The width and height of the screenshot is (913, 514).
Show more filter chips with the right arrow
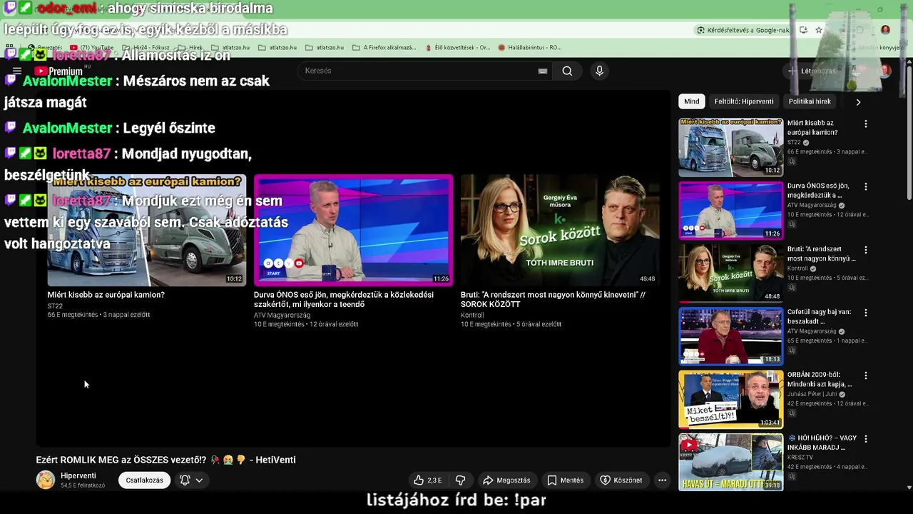(858, 101)
